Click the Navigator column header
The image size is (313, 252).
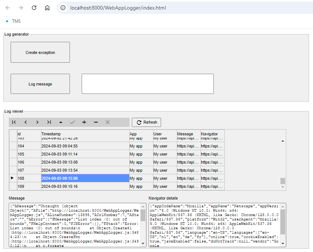tap(213, 134)
